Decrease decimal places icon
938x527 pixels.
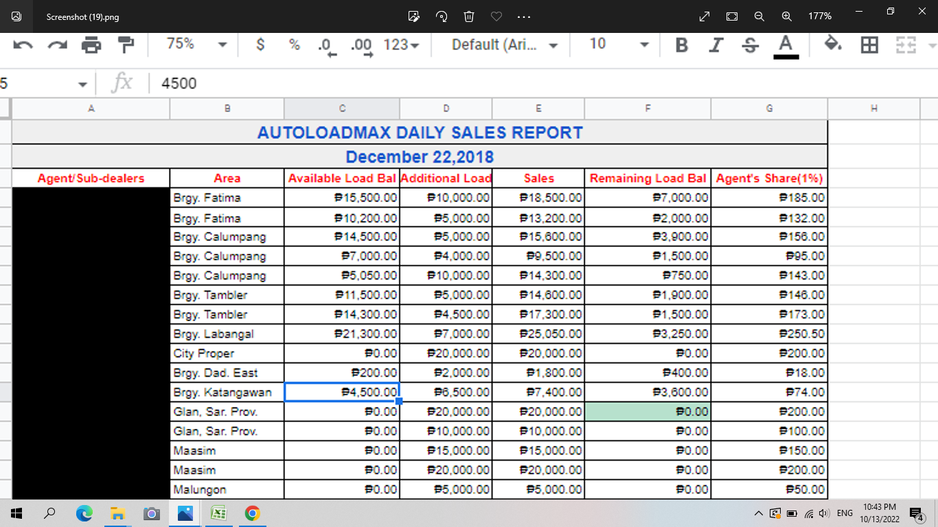(327, 46)
